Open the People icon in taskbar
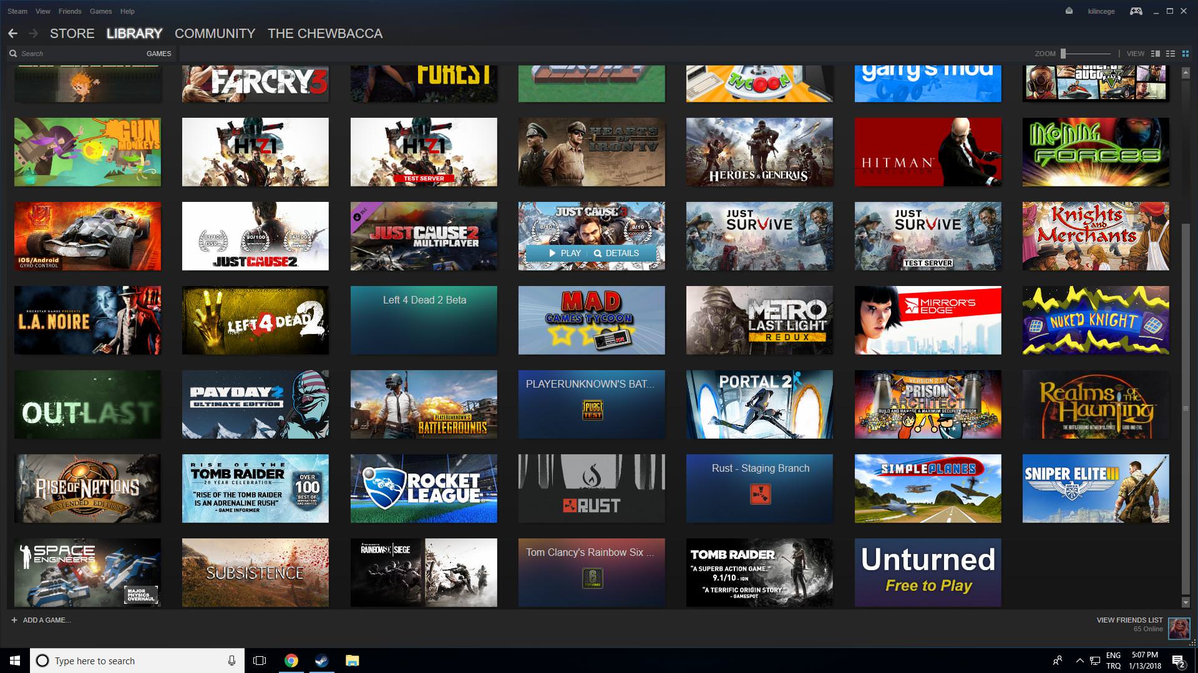1198x673 pixels. [1058, 661]
